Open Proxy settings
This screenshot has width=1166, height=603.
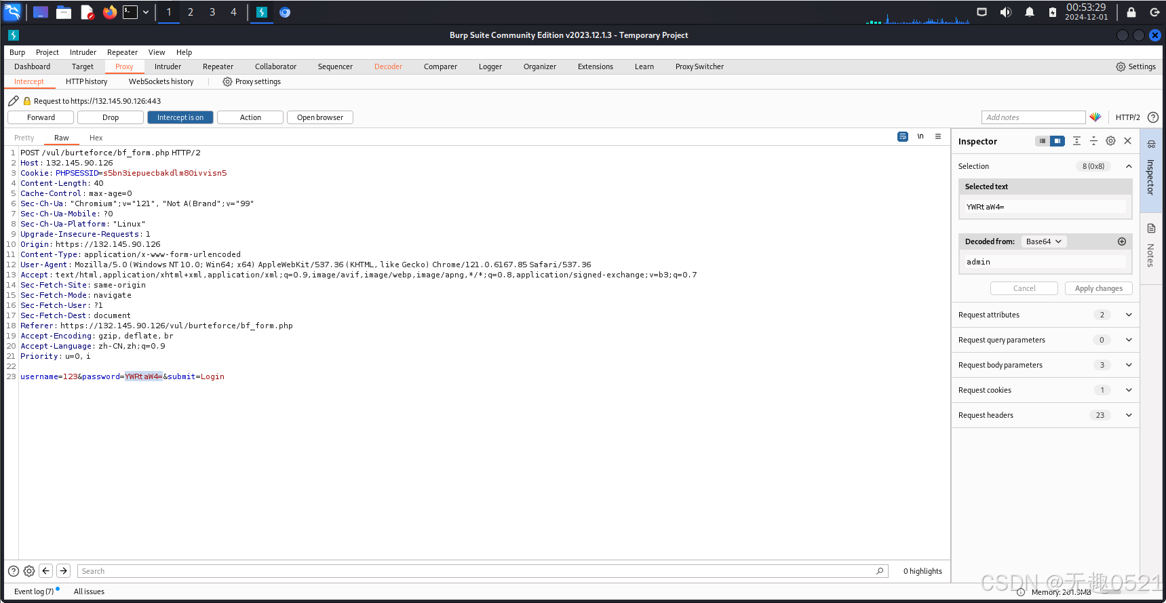pyautogui.click(x=252, y=81)
